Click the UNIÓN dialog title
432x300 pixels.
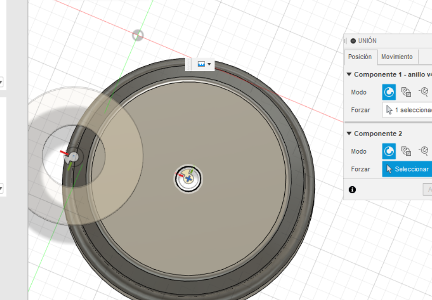pos(367,41)
